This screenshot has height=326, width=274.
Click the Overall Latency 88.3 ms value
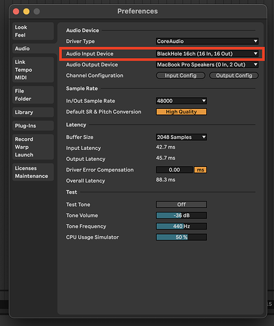coord(165,180)
